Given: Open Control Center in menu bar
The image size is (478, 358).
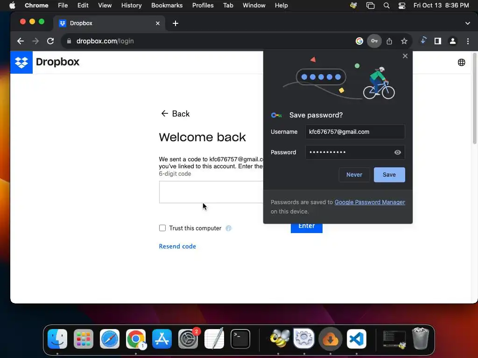Looking at the screenshot, I should pos(402,6).
